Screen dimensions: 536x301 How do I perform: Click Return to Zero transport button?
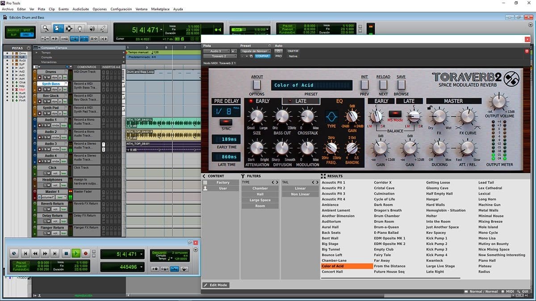[25, 253]
